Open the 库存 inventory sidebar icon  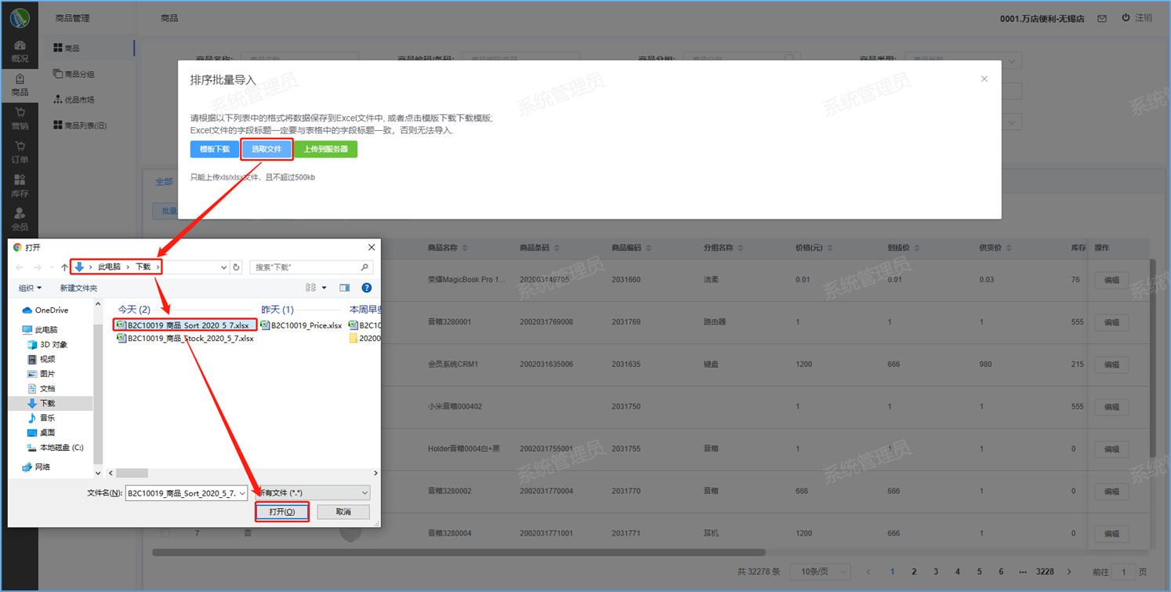click(20, 187)
